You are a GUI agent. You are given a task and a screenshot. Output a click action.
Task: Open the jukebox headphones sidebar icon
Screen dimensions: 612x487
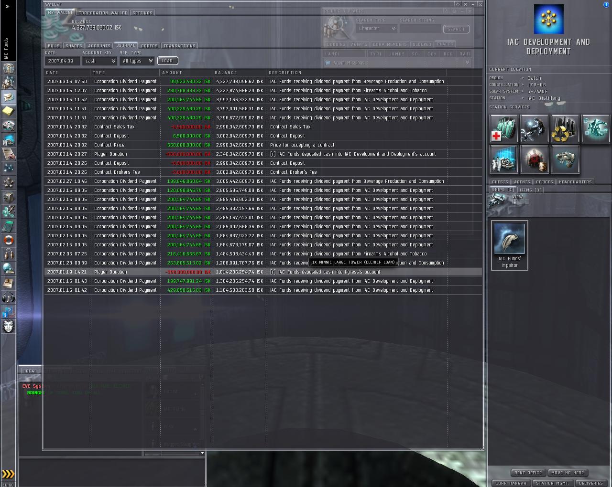9,297
